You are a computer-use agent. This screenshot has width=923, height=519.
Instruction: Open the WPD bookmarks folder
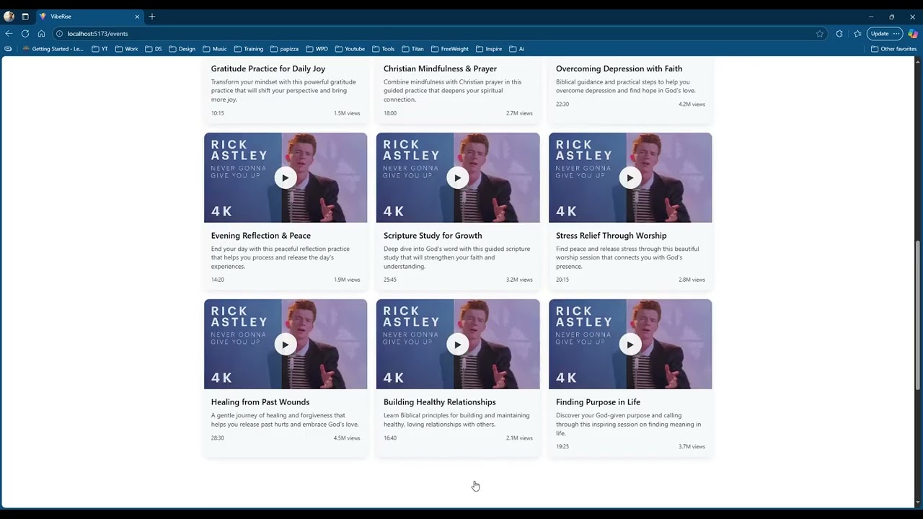[x=317, y=49]
